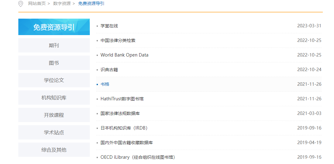Open HathiTrust数字图书馆 link
Image resolution: width=334 pixels, height=164 pixels.
122,99
